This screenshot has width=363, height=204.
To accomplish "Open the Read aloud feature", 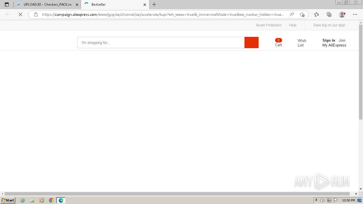I will coord(292,14).
